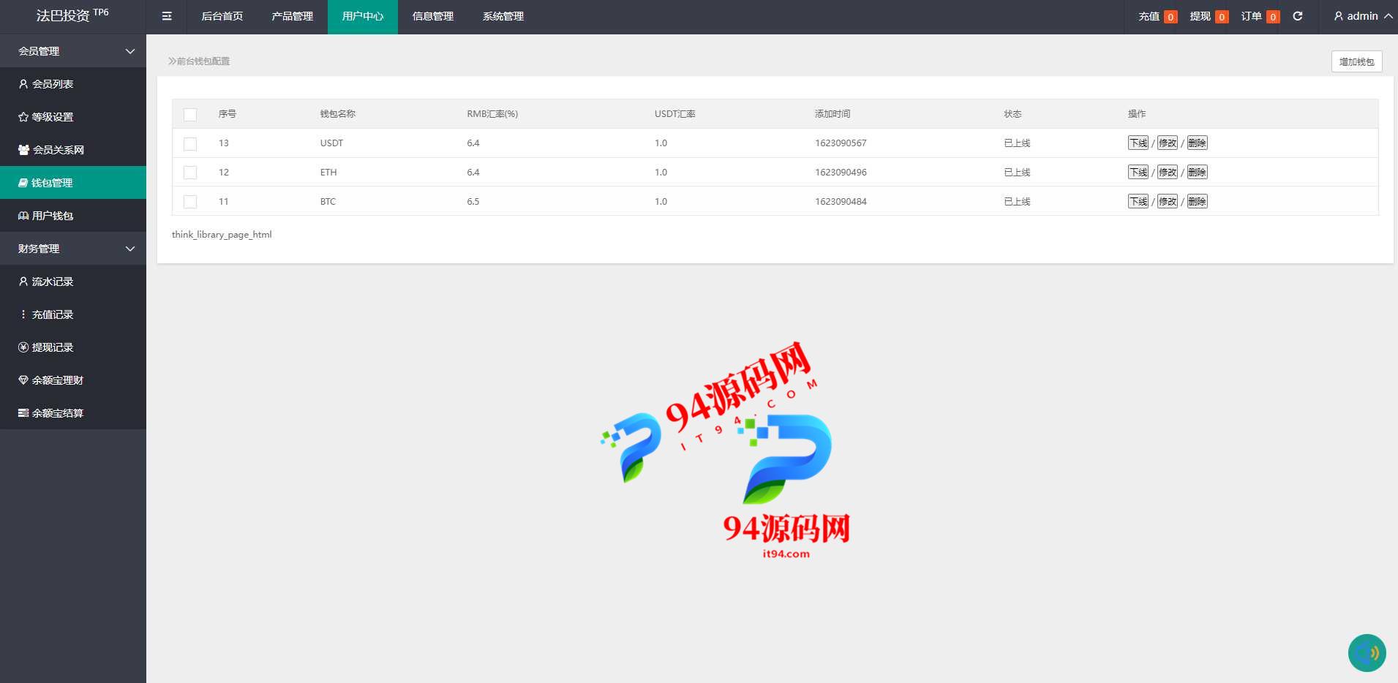Viewport: 1398px width, 683px height.
Task: Click the 提现 label in the top bar
Action: tap(1200, 16)
